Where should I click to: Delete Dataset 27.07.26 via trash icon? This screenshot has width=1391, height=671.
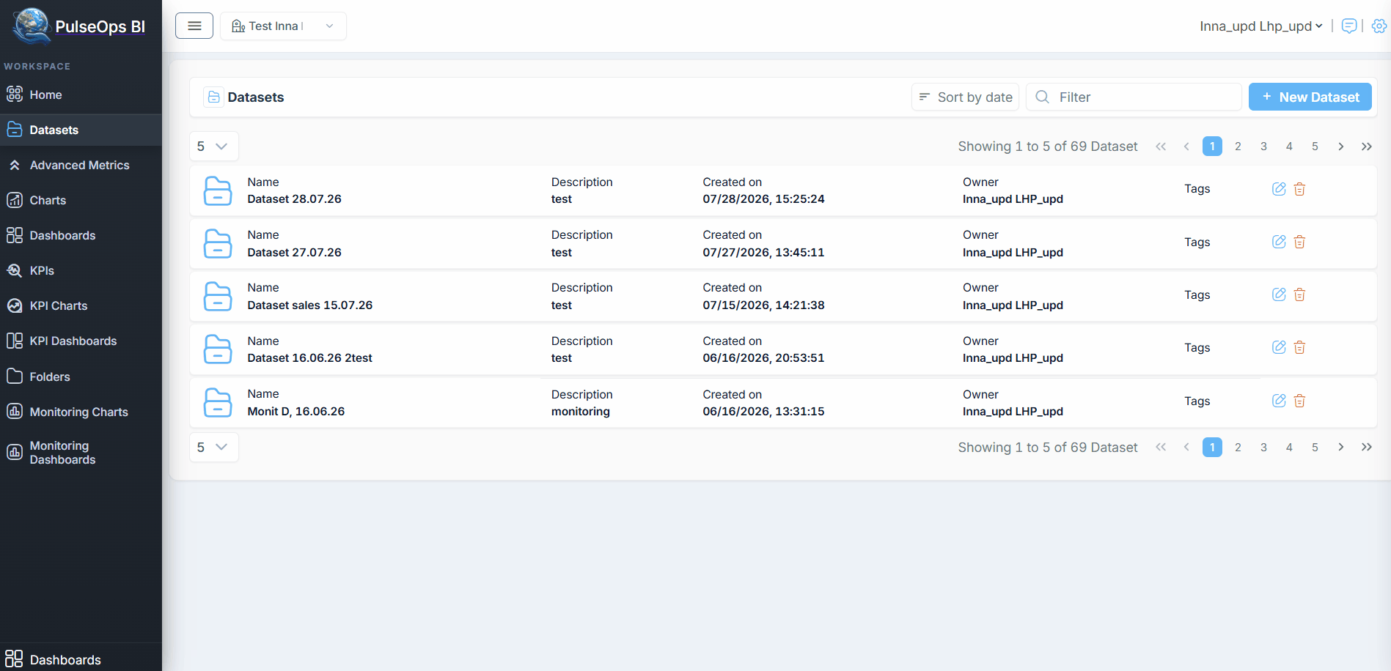point(1299,242)
